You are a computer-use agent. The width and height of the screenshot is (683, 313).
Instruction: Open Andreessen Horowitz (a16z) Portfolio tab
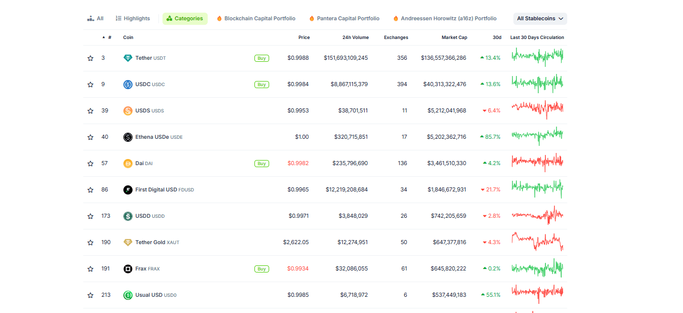445,19
